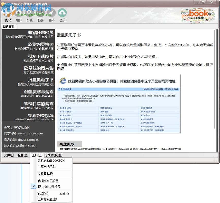Enable 开机启动IBOOKBOX

pos(51,161)
